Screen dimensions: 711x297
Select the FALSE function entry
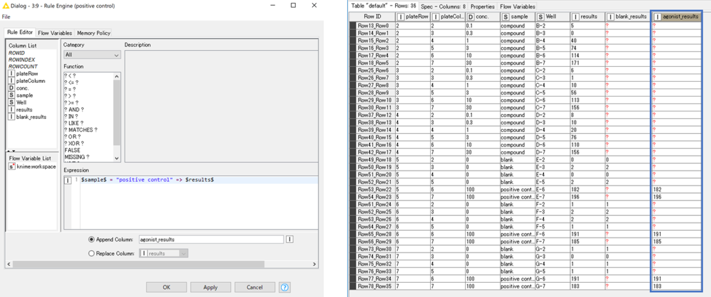[72, 150]
